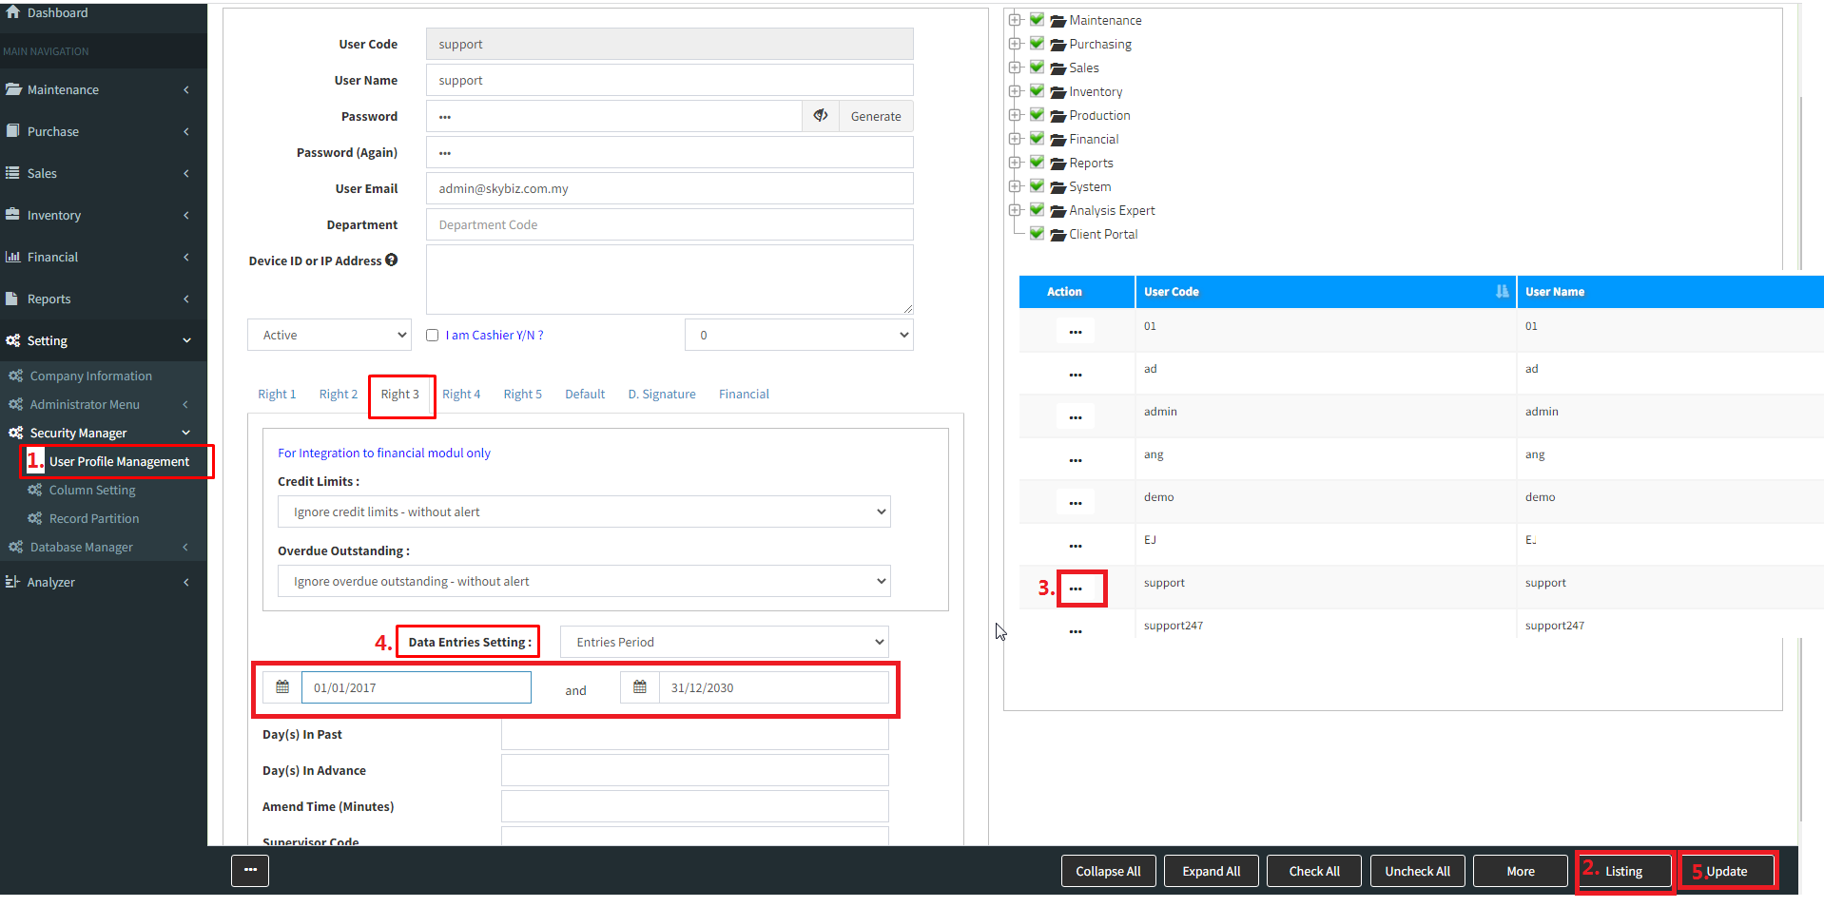Open the Credit Limits dropdown
The image size is (1824, 907).
(x=584, y=511)
